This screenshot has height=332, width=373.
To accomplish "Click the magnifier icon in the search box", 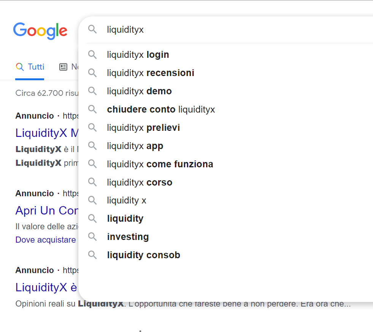I will click(92, 29).
